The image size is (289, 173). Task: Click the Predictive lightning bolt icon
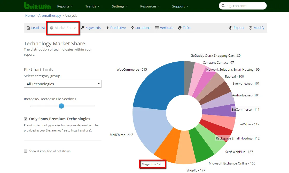coord(107,28)
